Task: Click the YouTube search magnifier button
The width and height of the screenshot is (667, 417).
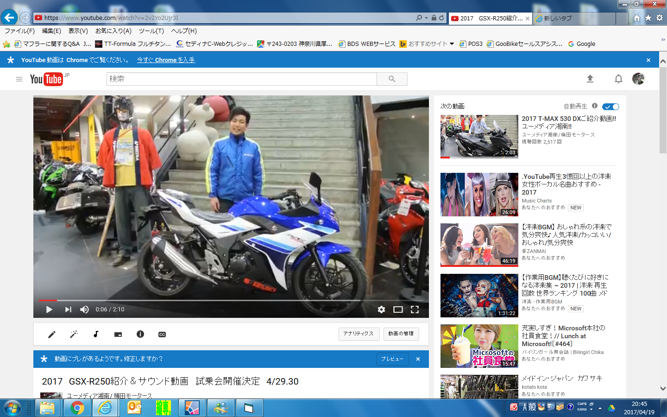Action: 392,79
